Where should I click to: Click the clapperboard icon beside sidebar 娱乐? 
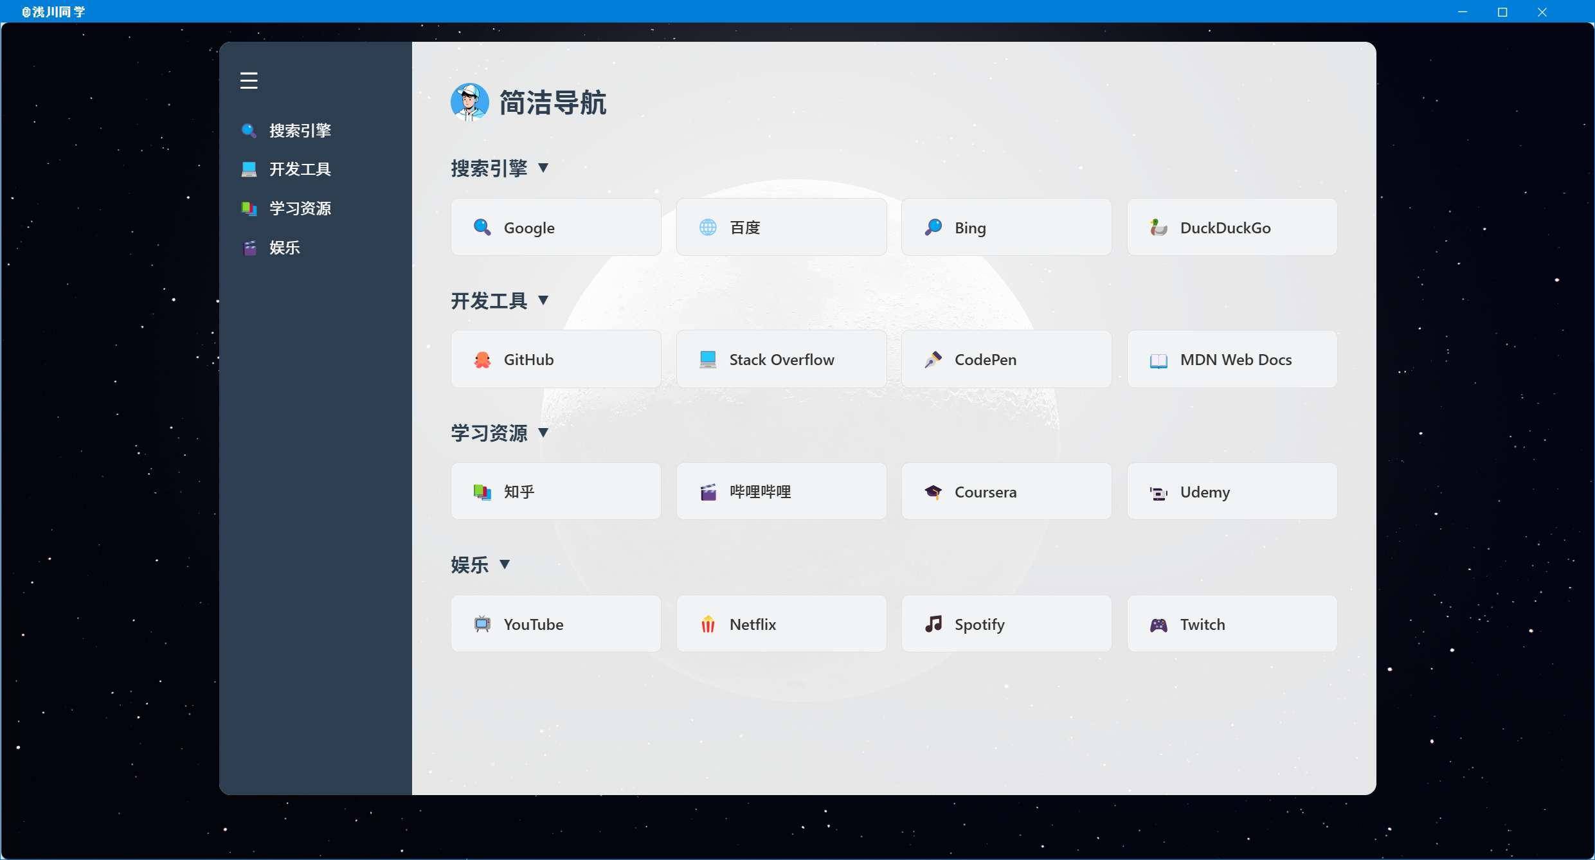[x=249, y=247]
